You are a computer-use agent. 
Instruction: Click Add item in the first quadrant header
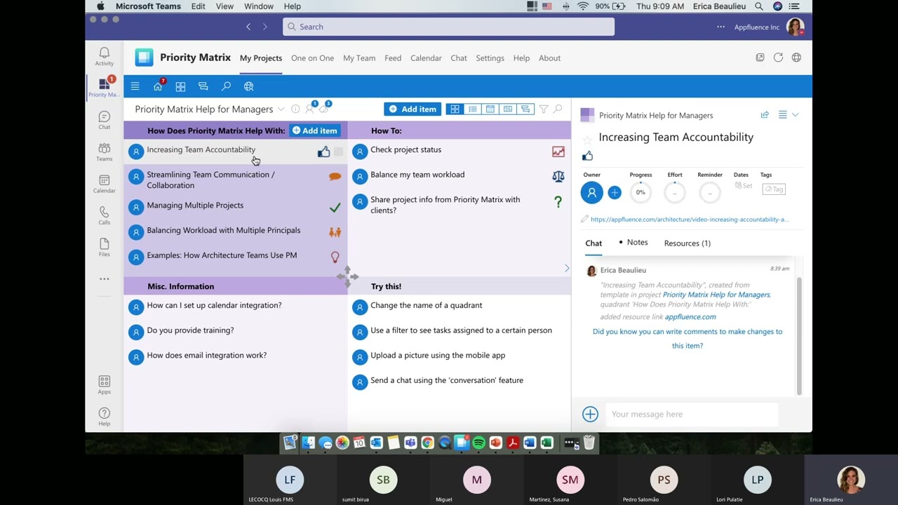pos(315,130)
